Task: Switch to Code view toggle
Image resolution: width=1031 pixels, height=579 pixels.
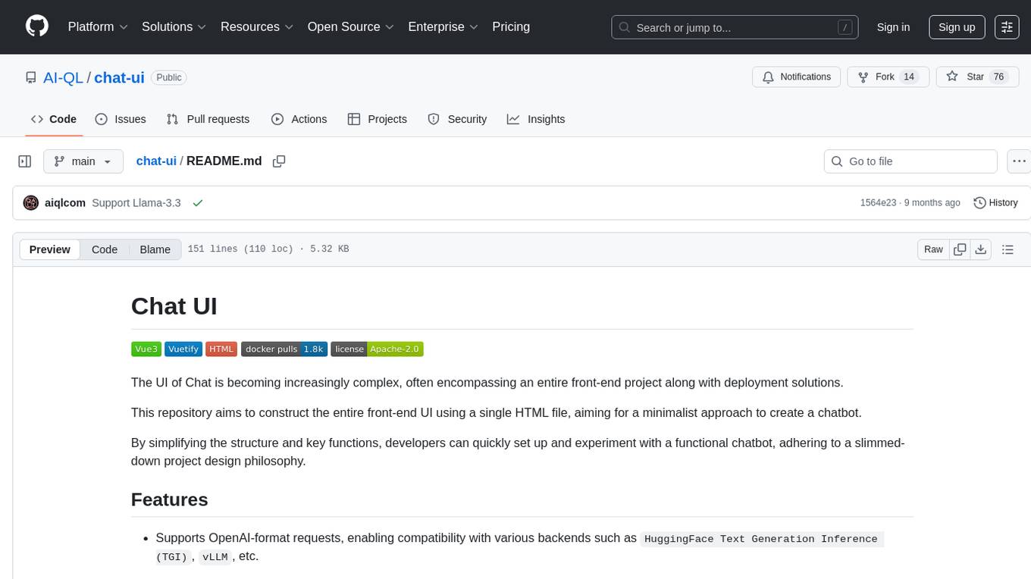Action: [x=105, y=249]
